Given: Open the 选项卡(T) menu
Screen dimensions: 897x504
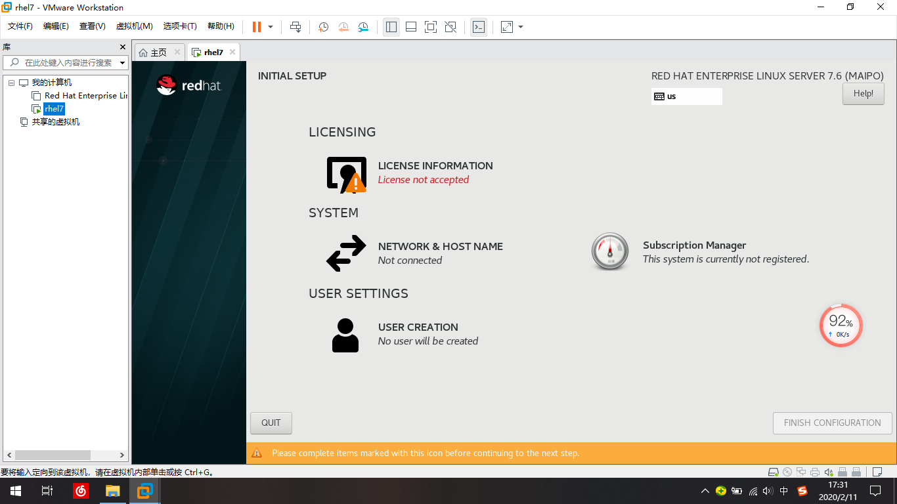Looking at the screenshot, I should coord(180,26).
